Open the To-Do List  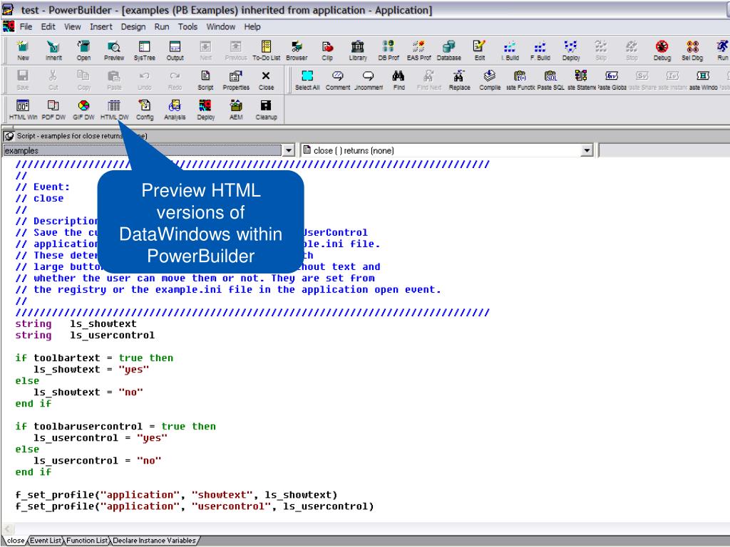pyautogui.click(x=267, y=51)
